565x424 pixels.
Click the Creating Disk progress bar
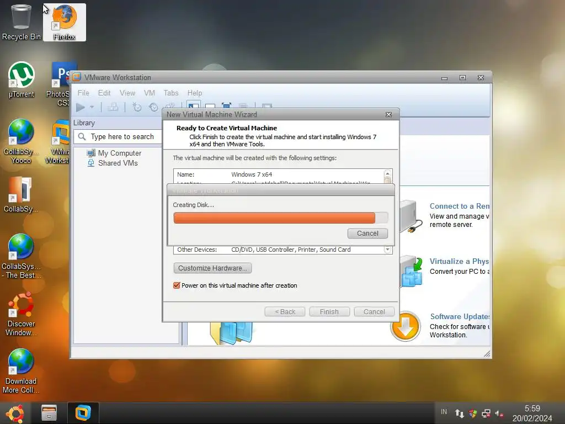[x=281, y=218]
